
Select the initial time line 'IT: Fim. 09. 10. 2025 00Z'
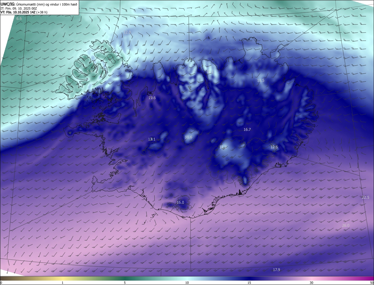[x=19, y=8]
